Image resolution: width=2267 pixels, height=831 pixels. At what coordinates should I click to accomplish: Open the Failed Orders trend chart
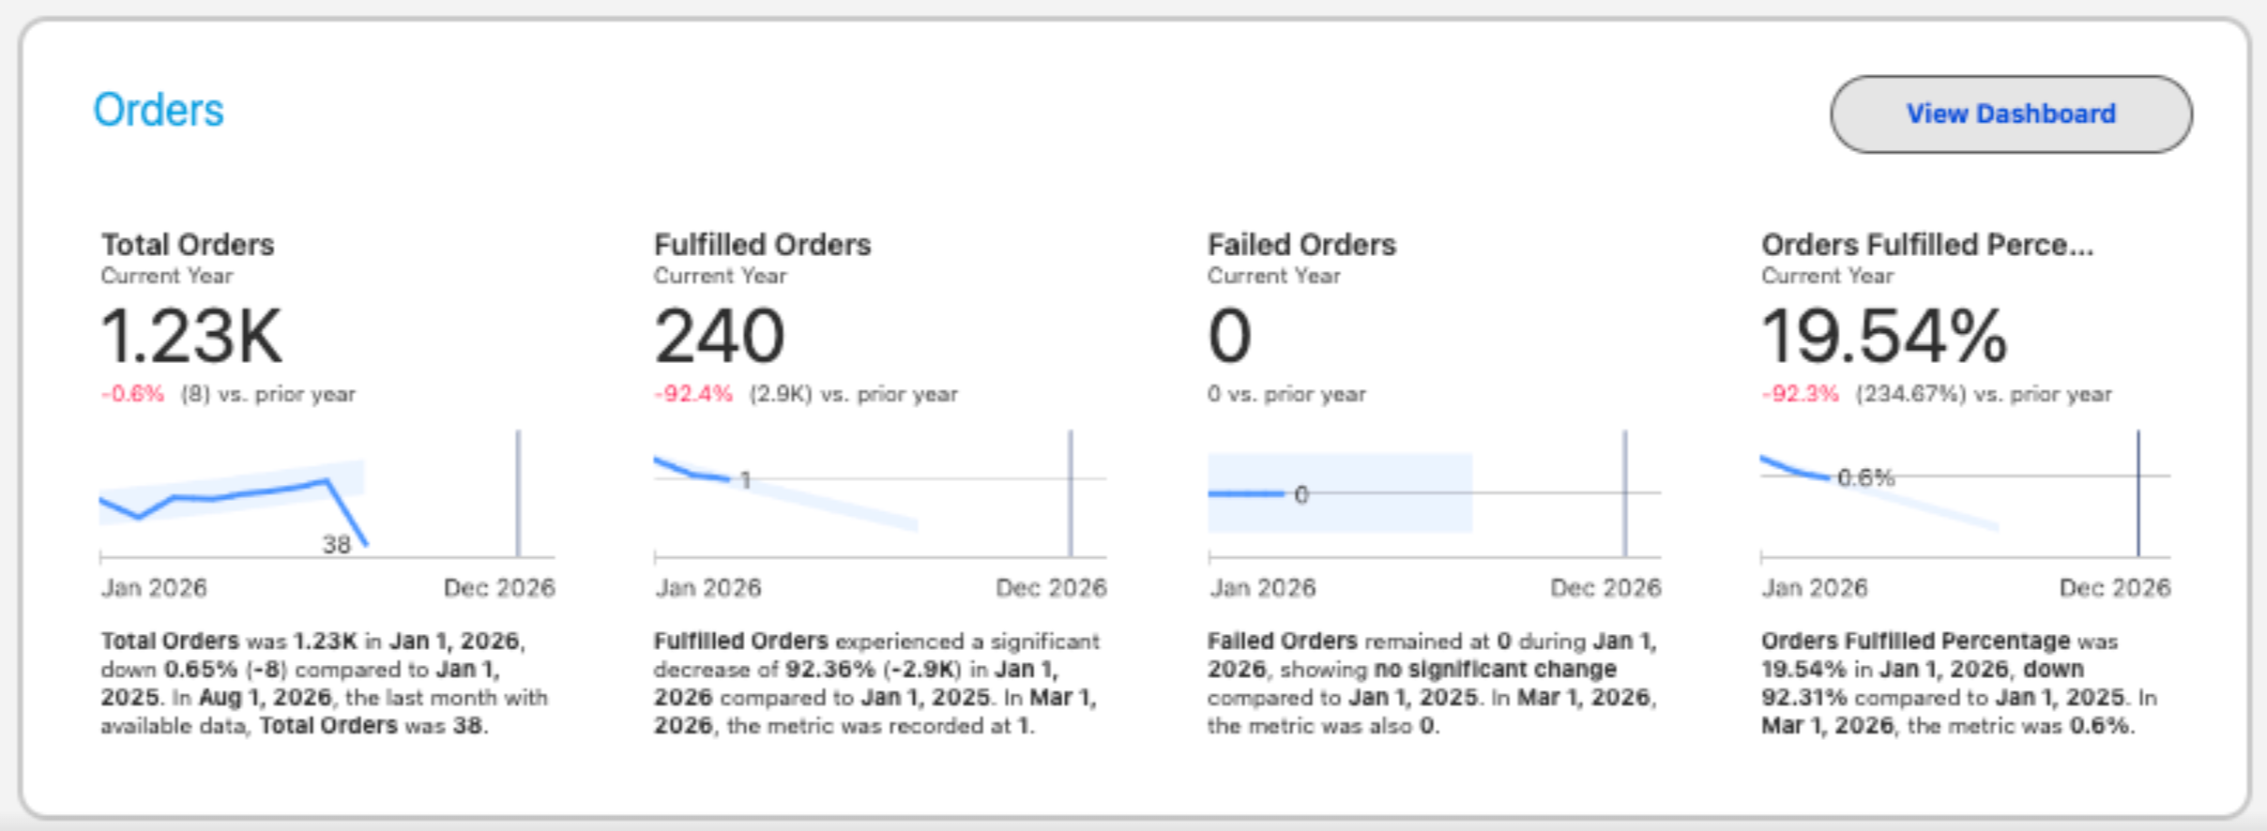point(1434,494)
